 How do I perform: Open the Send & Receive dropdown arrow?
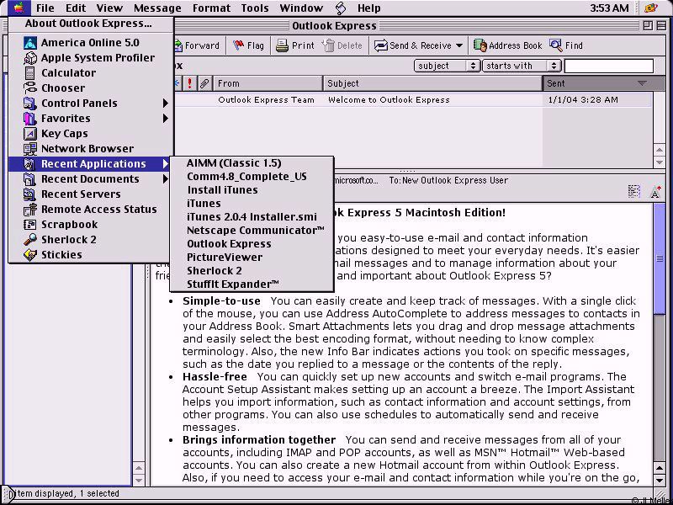click(459, 45)
